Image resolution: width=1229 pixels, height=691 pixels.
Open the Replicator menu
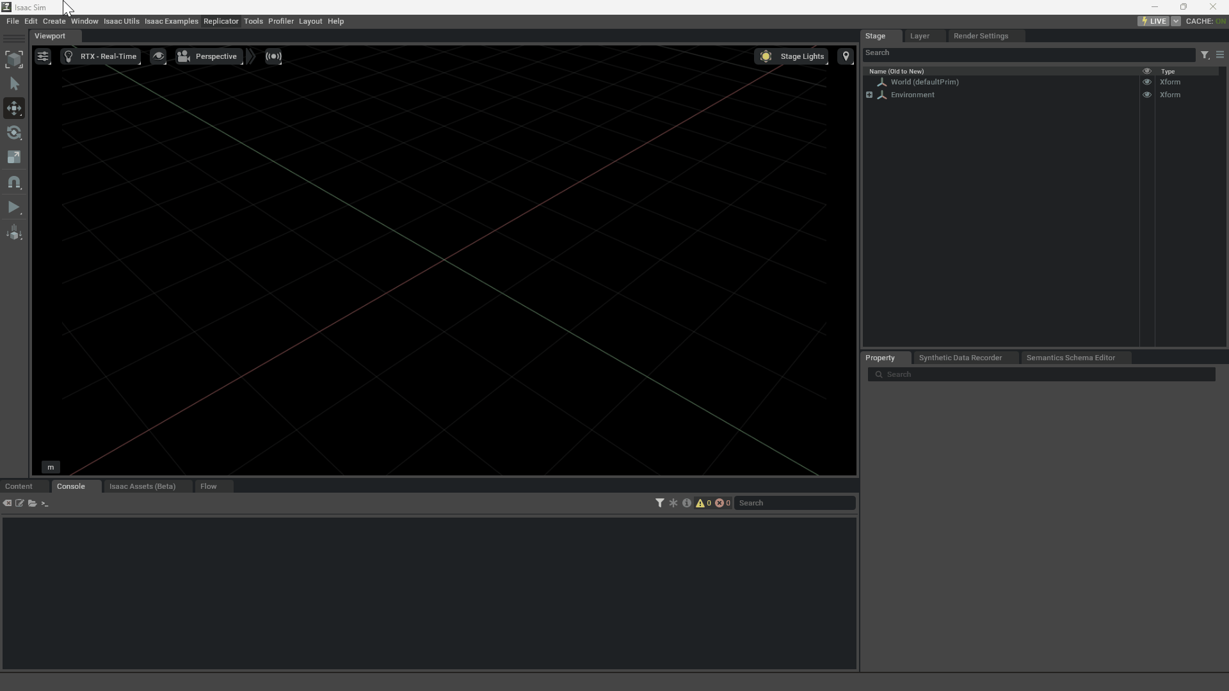coord(221,21)
